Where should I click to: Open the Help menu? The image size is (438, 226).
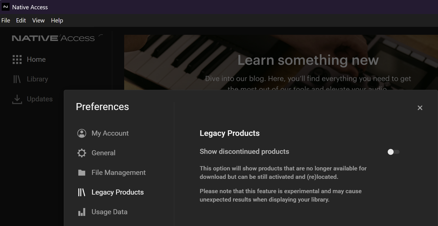pos(57,20)
